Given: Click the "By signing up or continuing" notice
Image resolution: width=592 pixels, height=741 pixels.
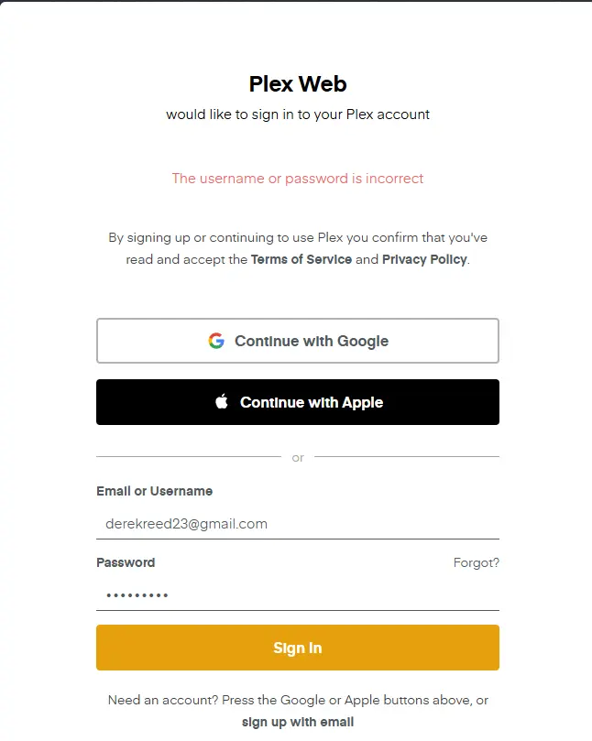Looking at the screenshot, I should [x=298, y=248].
